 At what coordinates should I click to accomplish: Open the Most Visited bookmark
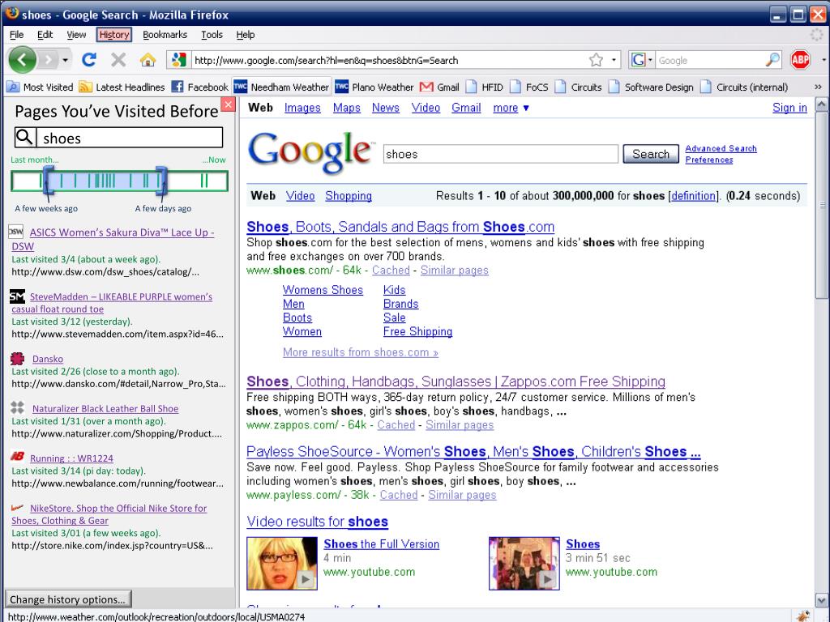coord(40,87)
